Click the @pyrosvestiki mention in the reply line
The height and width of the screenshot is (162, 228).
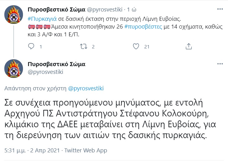coord(86,88)
